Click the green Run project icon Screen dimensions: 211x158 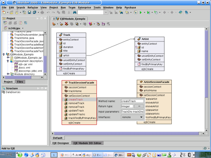point(141,12)
